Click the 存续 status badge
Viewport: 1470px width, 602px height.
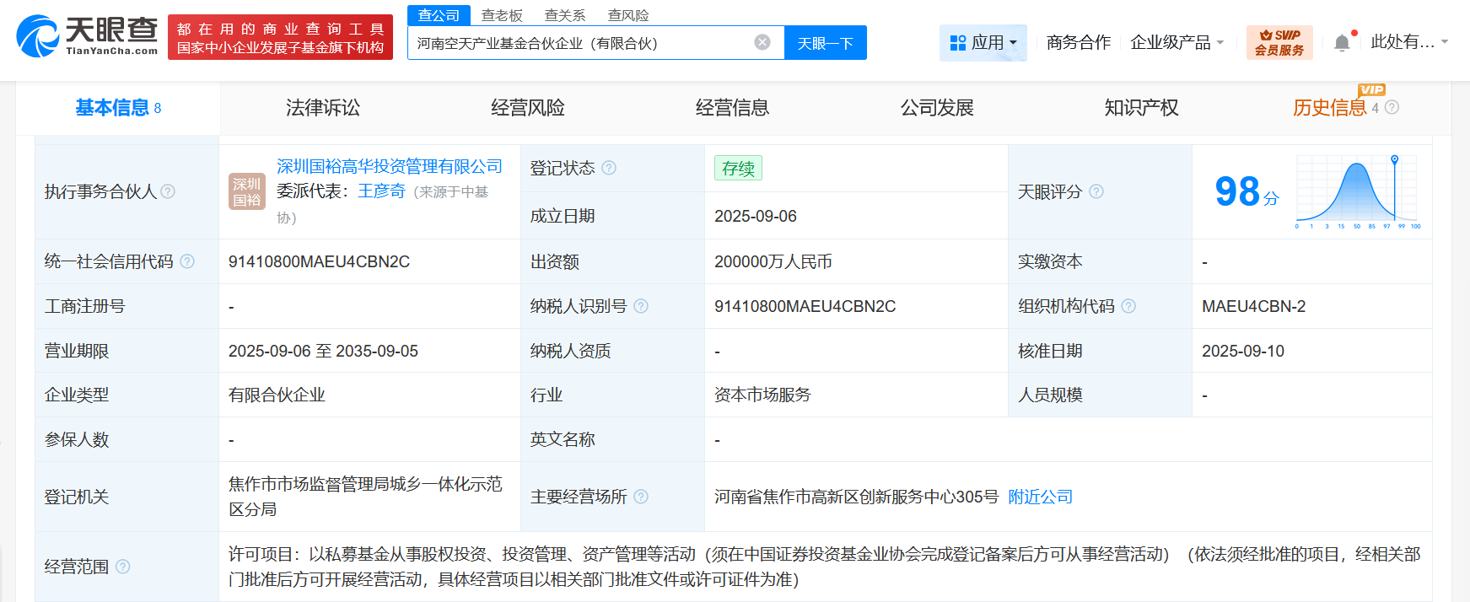click(x=738, y=168)
